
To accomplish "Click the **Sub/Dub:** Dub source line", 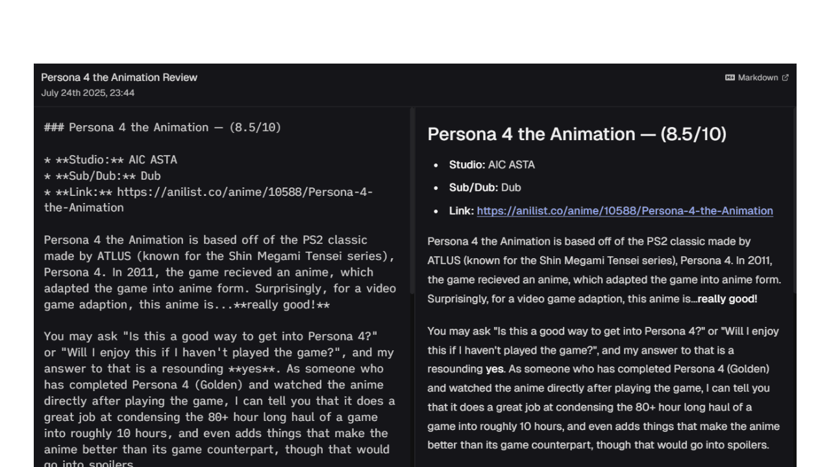I will tap(103, 176).
